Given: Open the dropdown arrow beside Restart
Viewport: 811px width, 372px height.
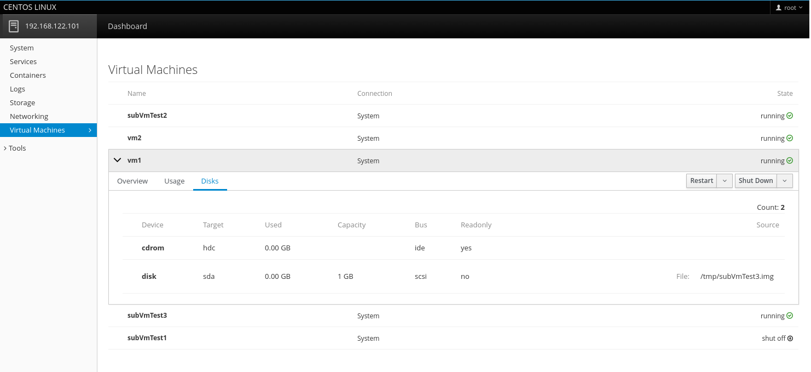Looking at the screenshot, I should coord(725,181).
